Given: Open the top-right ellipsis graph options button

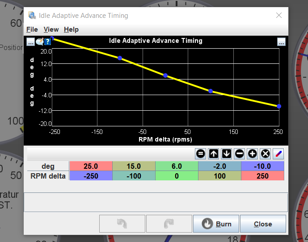Looking at the screenshot, I should click(281, 42).
